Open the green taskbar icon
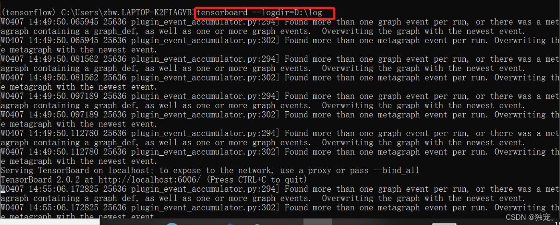Screen dimensions: 560x225 (257, 224)
